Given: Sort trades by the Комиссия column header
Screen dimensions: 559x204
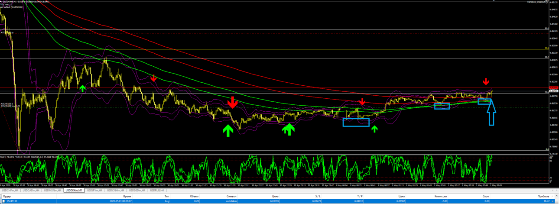Looking at the screenshot, I should click(441, 196).
